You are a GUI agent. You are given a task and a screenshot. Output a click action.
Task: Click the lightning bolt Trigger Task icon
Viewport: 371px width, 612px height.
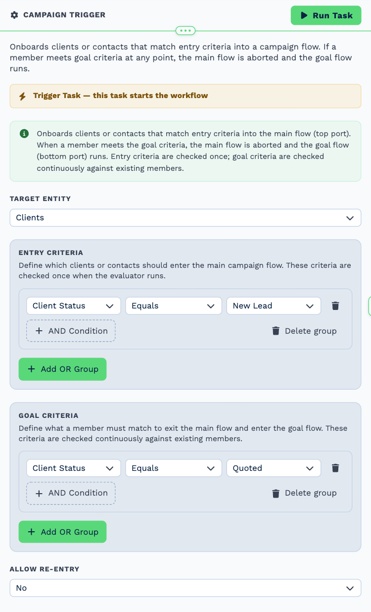pyautogui.click(x=22, y=96)
